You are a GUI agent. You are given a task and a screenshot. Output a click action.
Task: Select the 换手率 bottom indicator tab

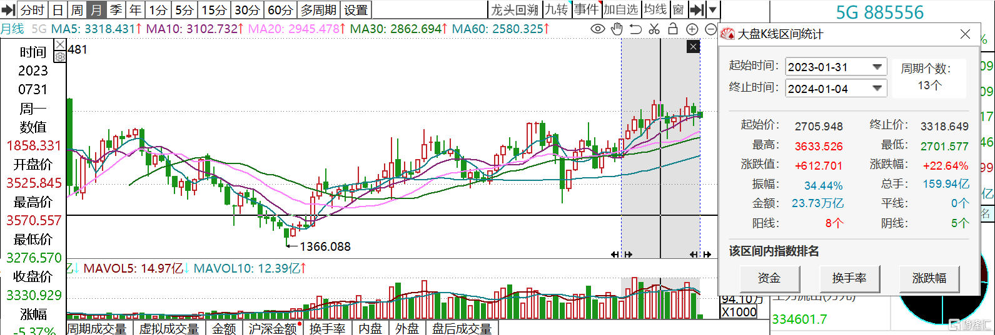pos(327,328)
